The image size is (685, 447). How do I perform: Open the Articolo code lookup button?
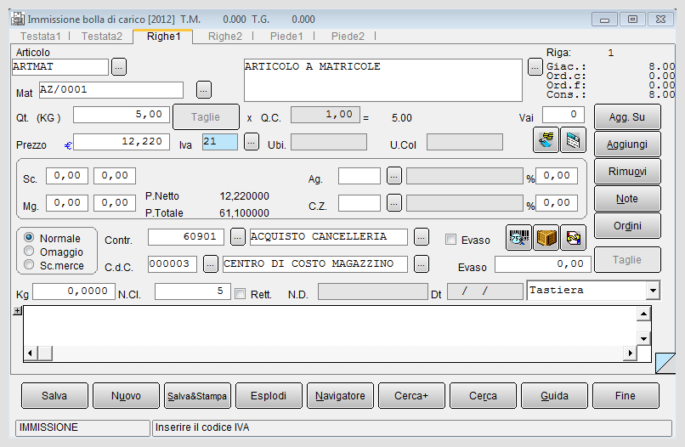pyautogui.click(x=119, y=67)
